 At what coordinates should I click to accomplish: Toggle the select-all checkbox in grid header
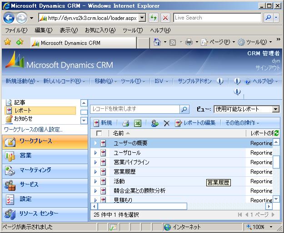99,133
